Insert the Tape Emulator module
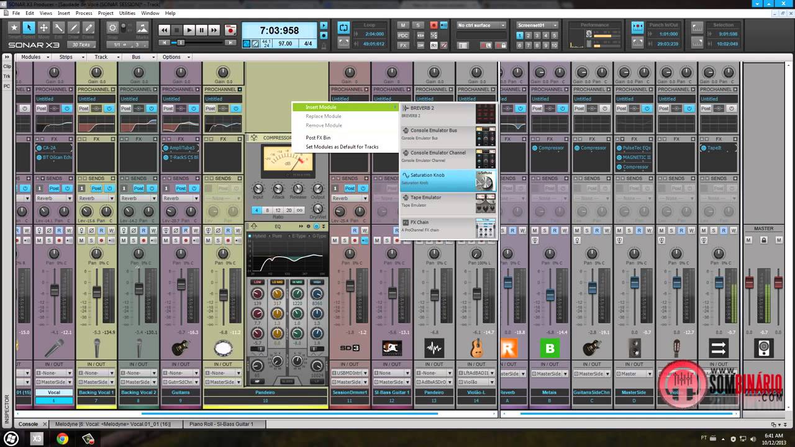The width and height of the screenshot is (795, 447). (x=448, y=202)
